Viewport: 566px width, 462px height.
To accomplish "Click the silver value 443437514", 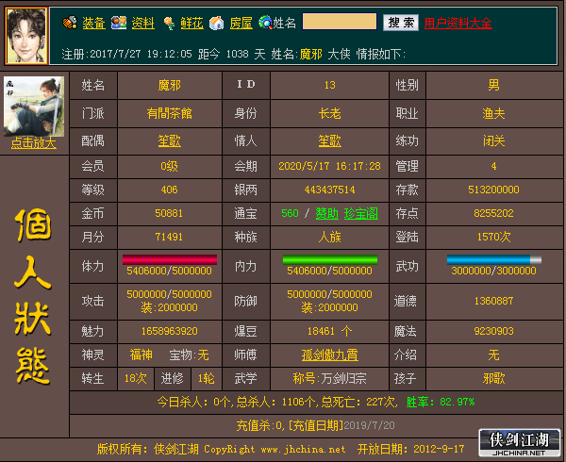I will tap(329, 190).
